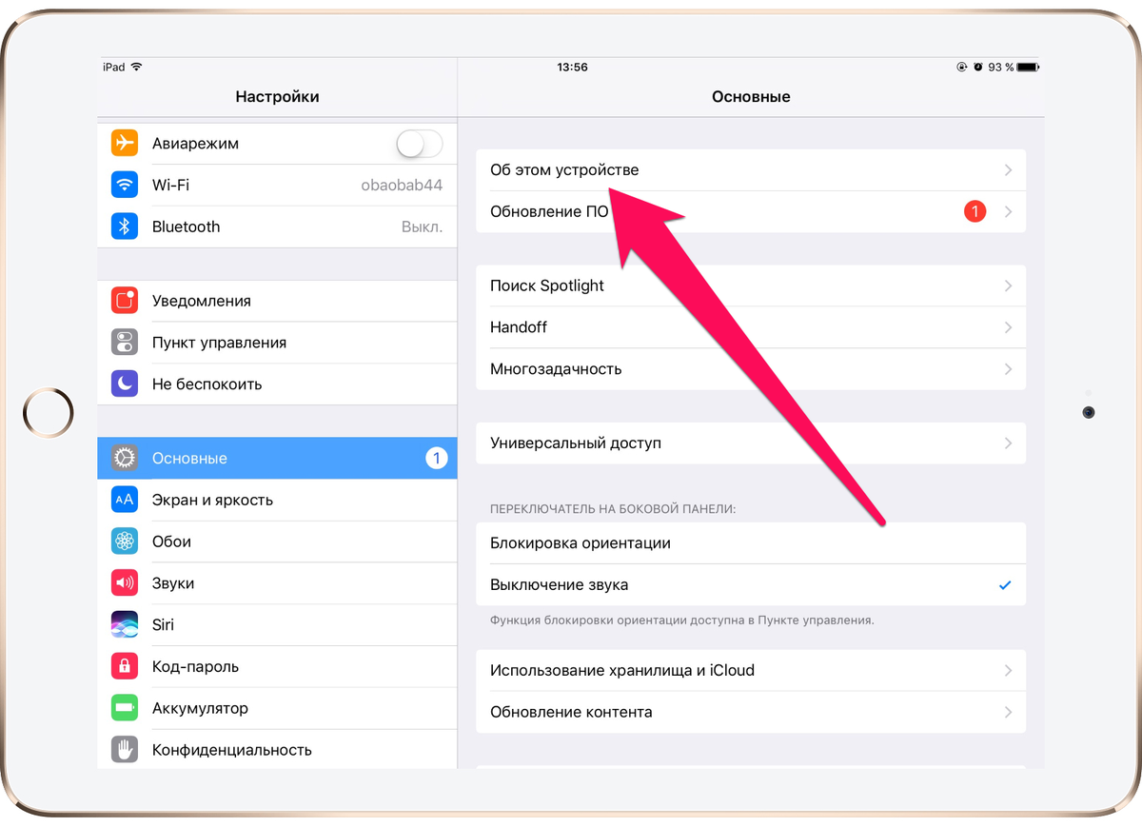Tap the Пункт управления icon
Viewport: 1142px width, 827px height.
coord(125,343)
